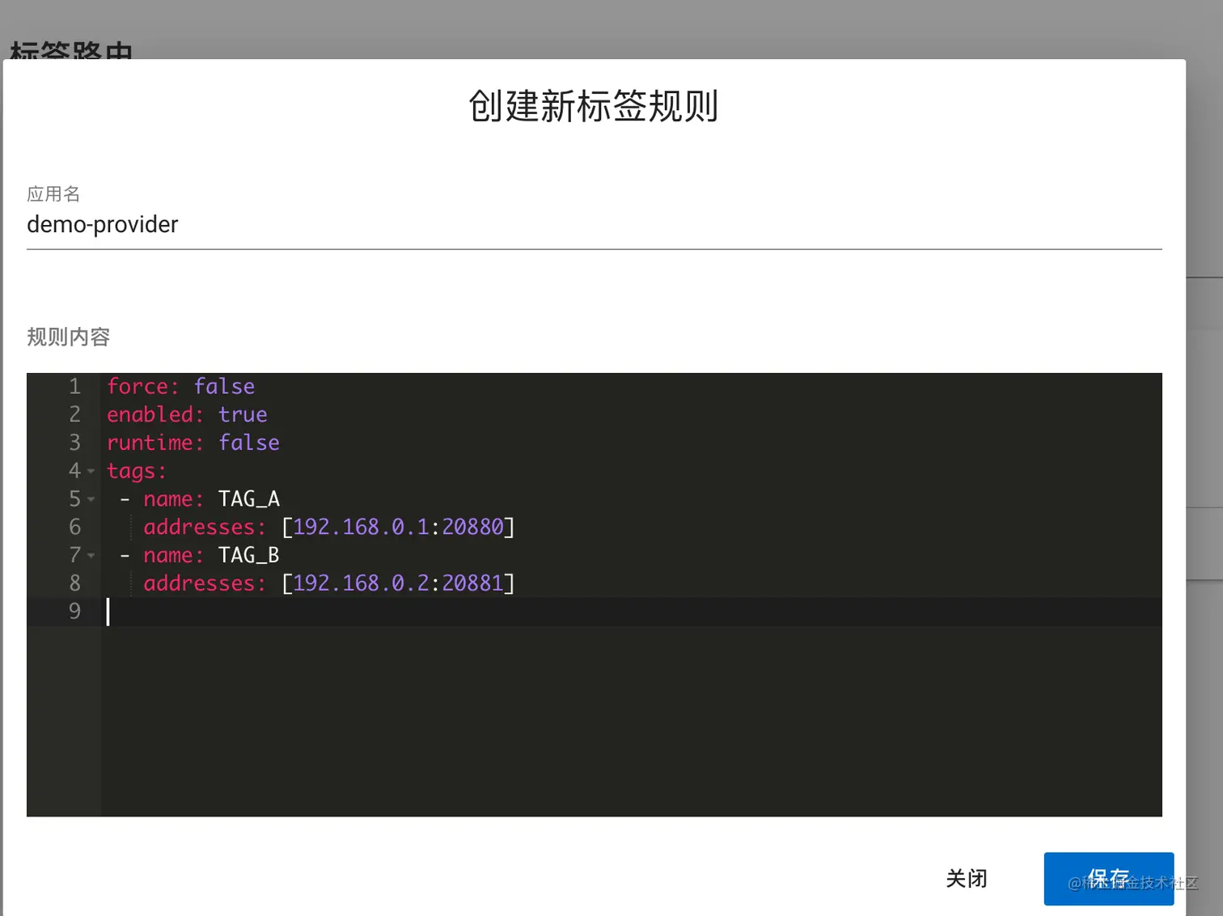This screenshot has height=916, width=1223.
Task: Focus the 应用名 field containing demo-provider
Action: pos(594,224)
